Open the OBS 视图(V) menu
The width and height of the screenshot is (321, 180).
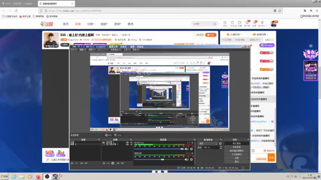tap(92, 50)
